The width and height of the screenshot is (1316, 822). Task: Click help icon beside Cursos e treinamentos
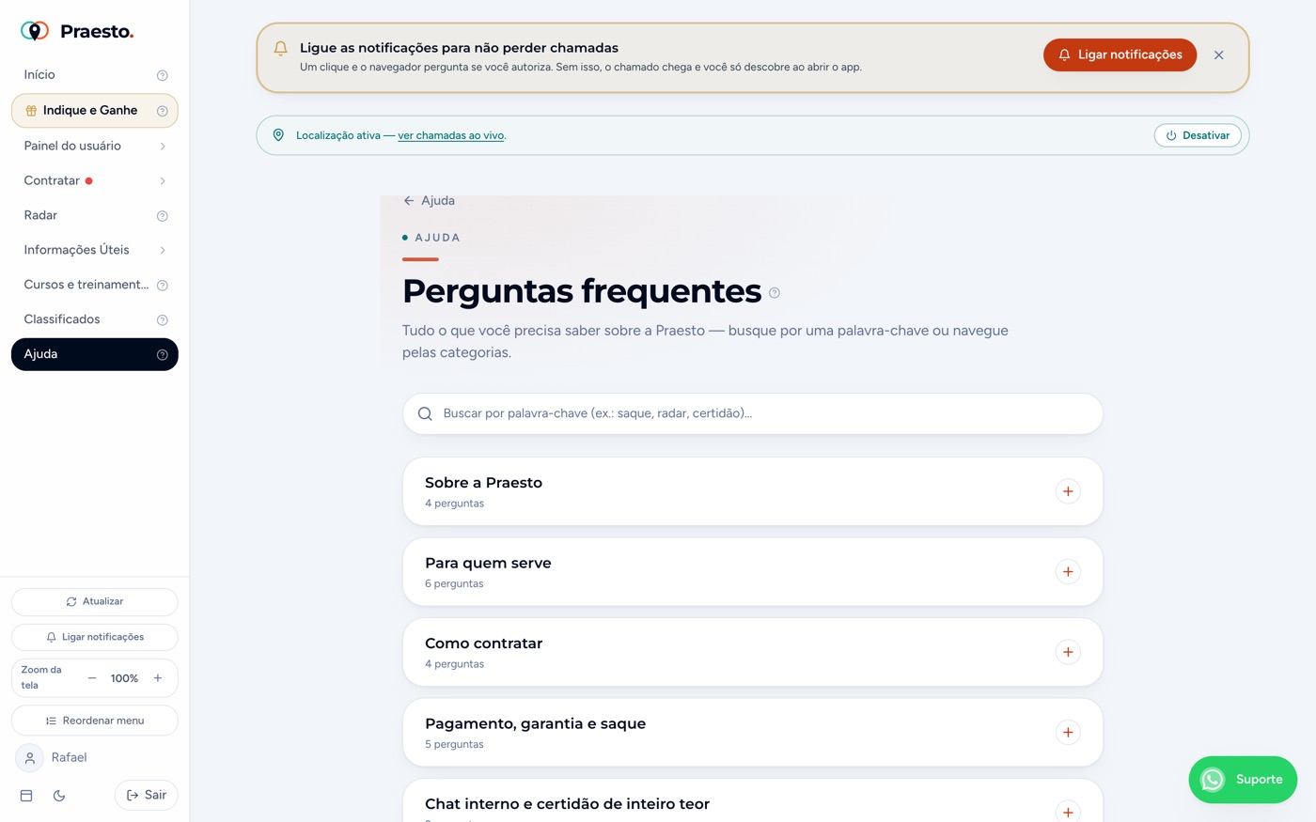162,286
